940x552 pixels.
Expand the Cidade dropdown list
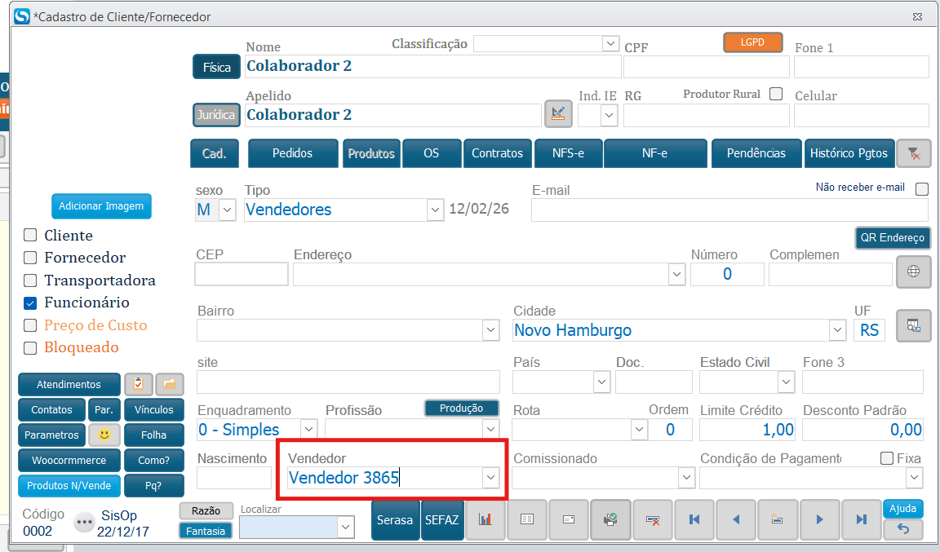[836, 330]
